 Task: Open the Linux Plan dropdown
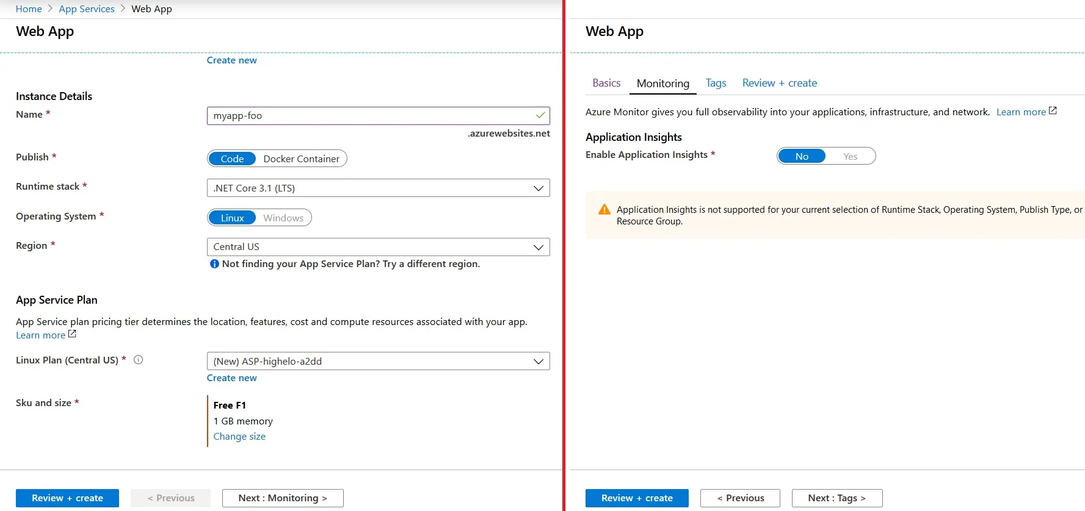(x=378, y=361)
